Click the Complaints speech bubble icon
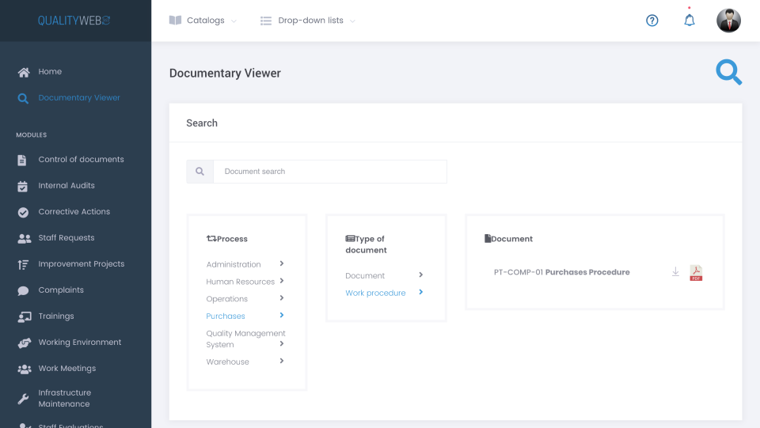This screenshot has height=428, width=760. point(23,290)
